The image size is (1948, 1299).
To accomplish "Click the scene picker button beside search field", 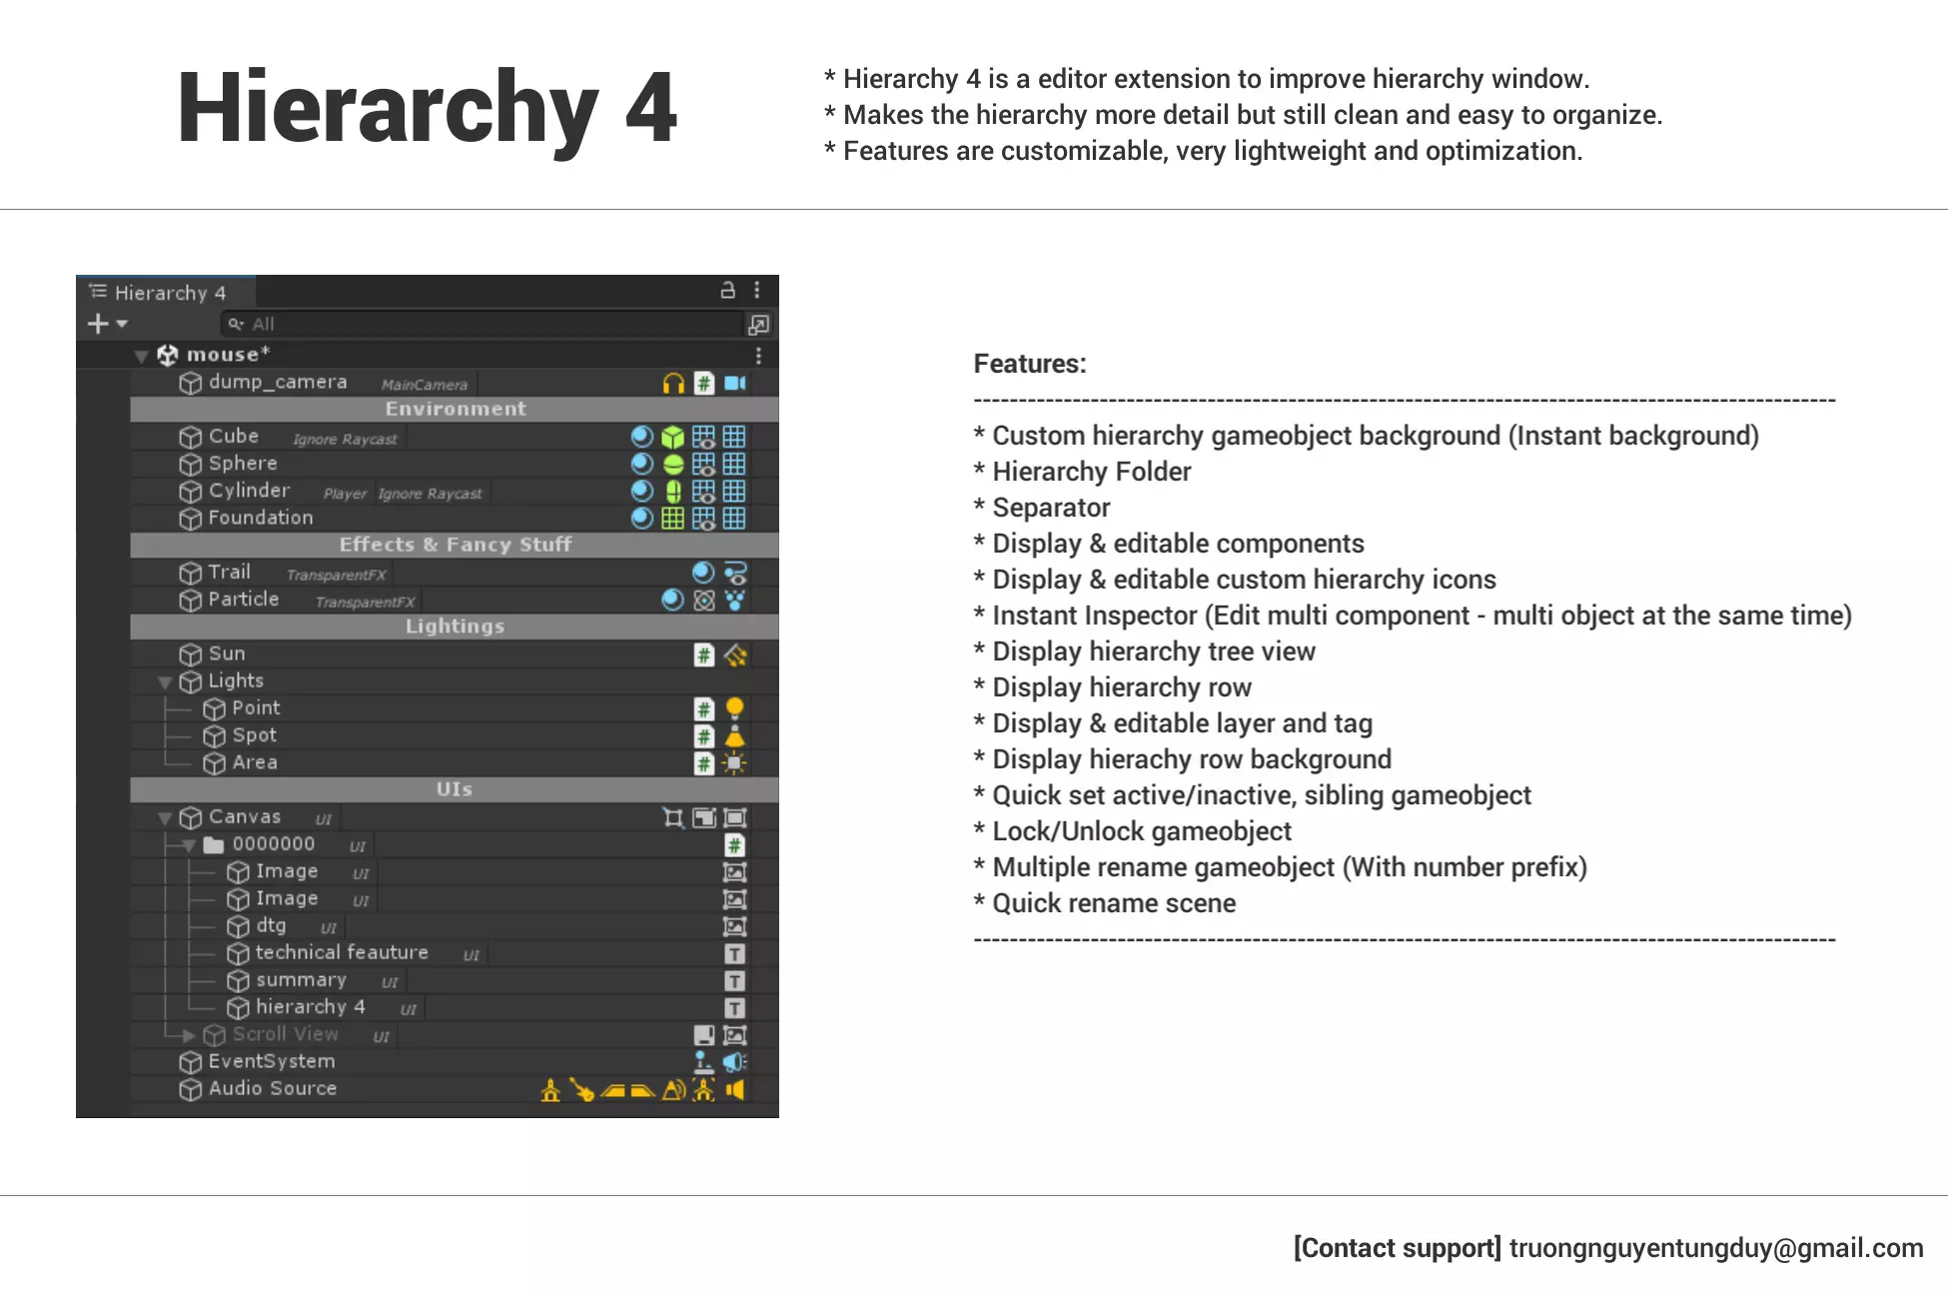I will click(x=759, y=325).
